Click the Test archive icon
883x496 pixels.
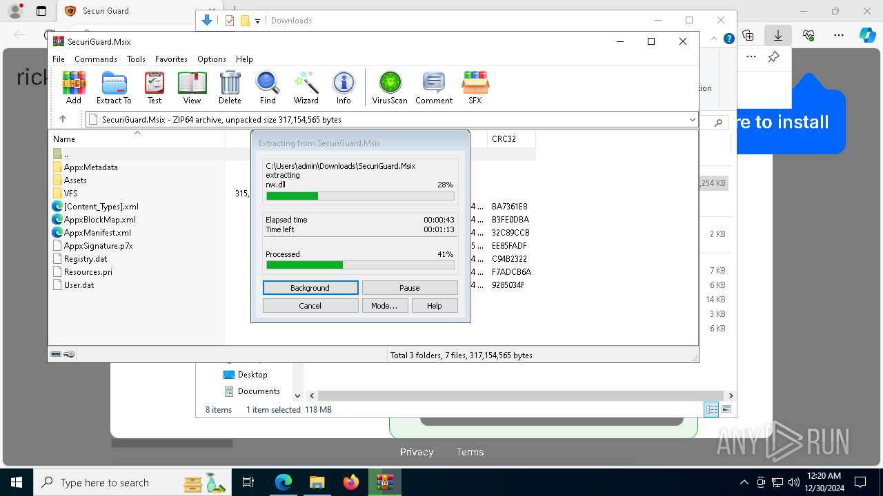pyautogui.click(x=155, y=87)
